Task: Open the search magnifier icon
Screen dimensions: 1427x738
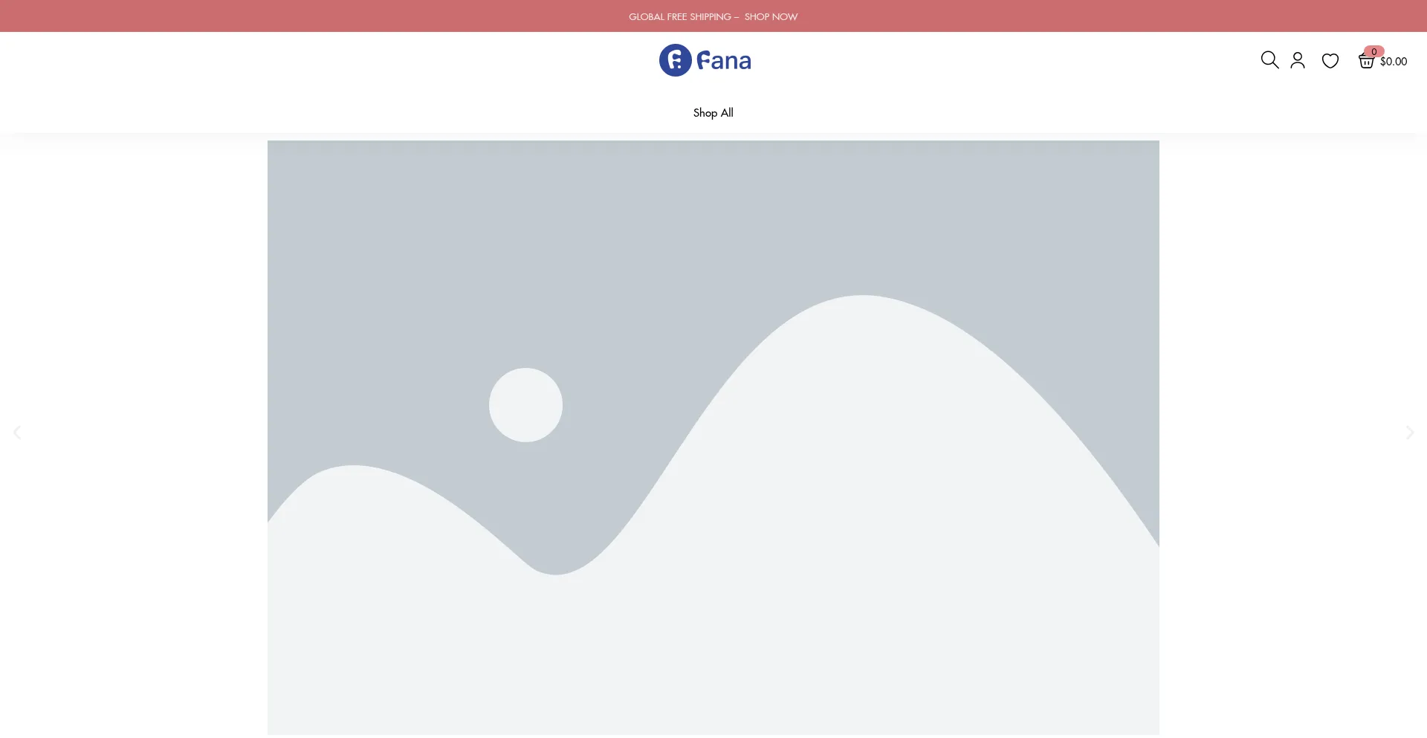Action: (1269, 60)
